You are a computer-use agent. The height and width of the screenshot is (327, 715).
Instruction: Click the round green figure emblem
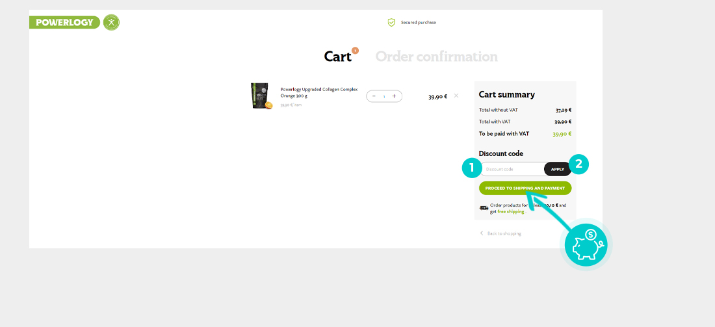(x=111, y=22)
